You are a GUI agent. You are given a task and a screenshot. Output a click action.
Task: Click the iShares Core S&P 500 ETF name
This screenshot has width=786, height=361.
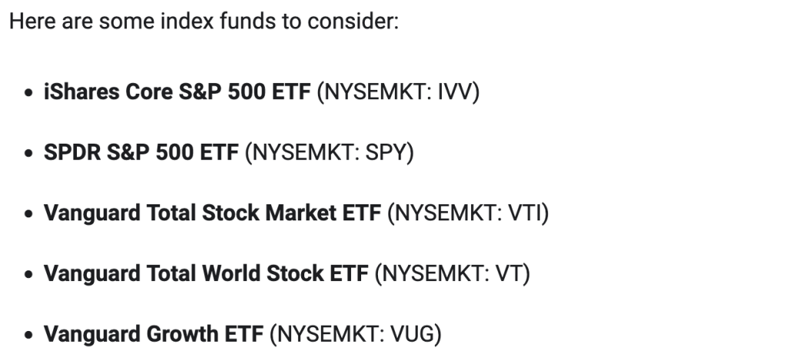click(x=177, y=92)
